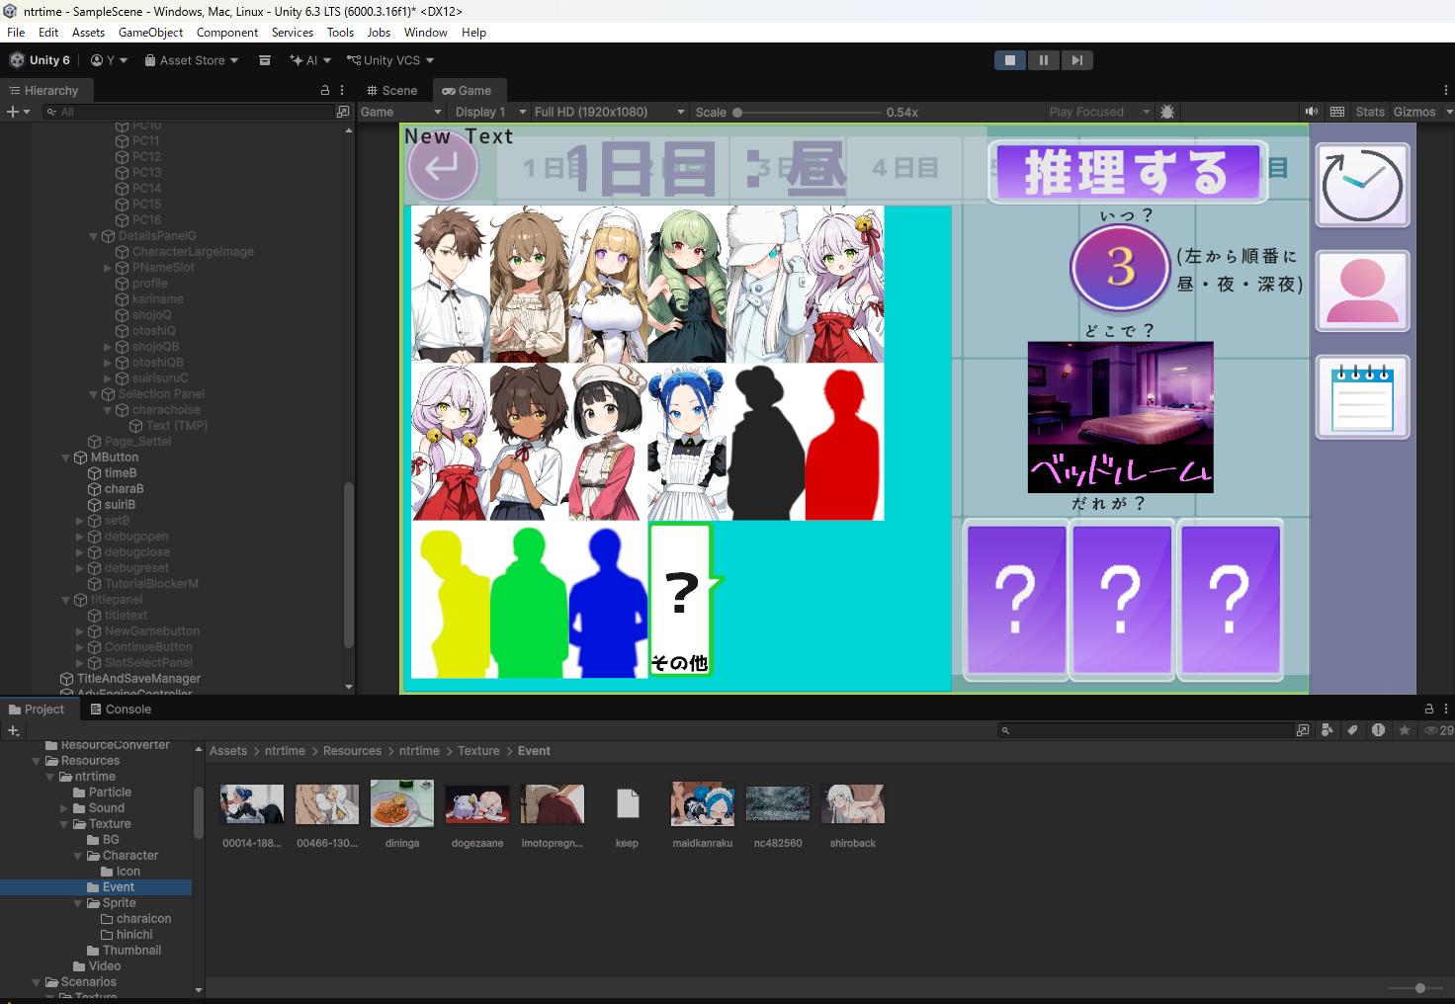The image size is (1455, 1004).
Task: Toggle Gizmos in Game view
Action: tap(1414, 112)
